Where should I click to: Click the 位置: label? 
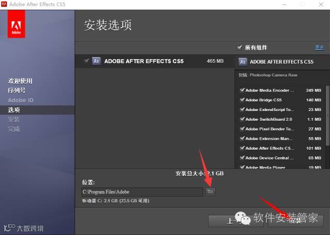click(x=88, y=182)
